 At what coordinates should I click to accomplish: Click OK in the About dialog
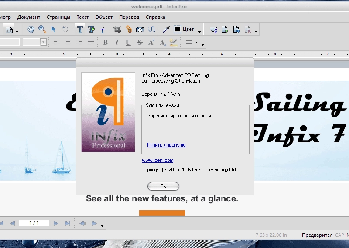[163, 186]
